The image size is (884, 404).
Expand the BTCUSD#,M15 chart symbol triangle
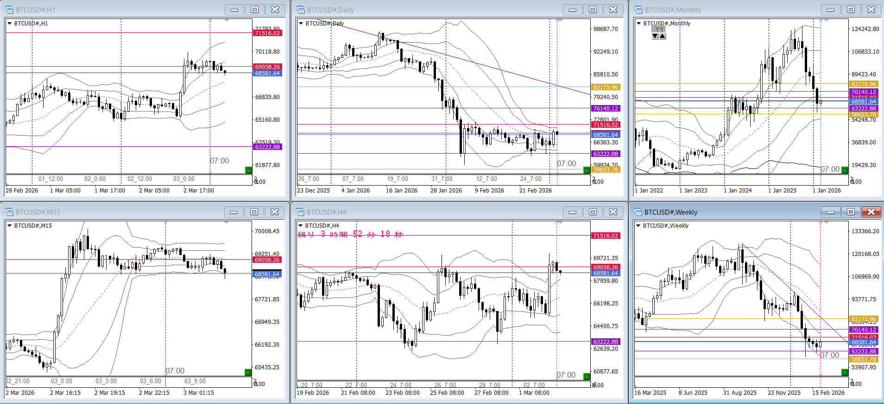click(9, 226)
